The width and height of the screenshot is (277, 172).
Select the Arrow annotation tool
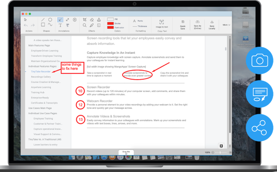[61, 19]
